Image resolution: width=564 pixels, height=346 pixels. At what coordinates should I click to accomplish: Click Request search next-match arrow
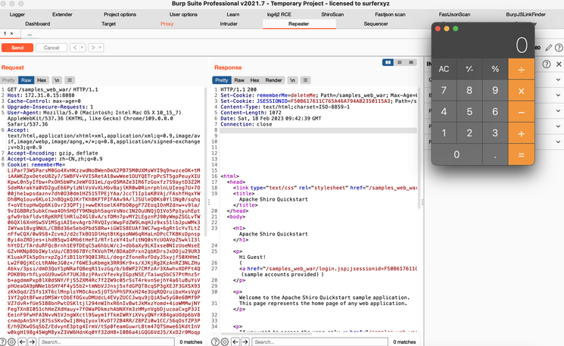[x=32, y=341]
